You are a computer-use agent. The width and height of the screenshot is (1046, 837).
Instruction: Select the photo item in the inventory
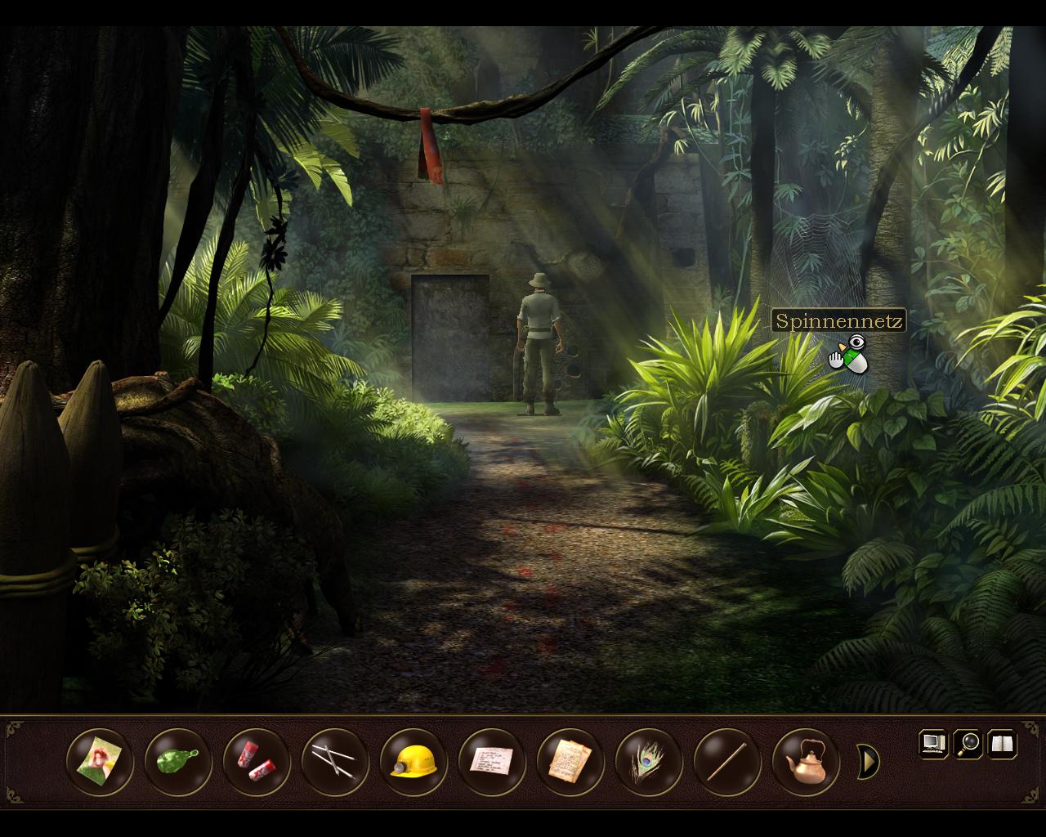pyautogui.click(x=100, y=762)
